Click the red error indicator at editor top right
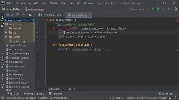Viewport: 179px width, 100px height. click(178, 19)
